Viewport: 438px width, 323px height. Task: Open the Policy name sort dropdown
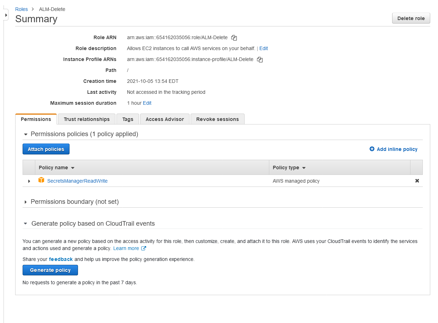(73, 167)
